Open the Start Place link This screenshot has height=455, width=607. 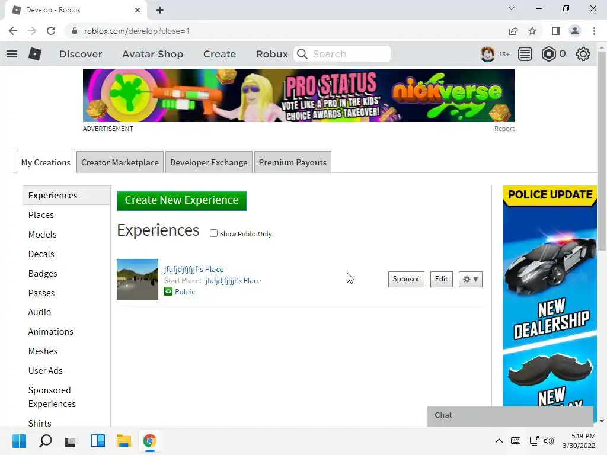233,281
